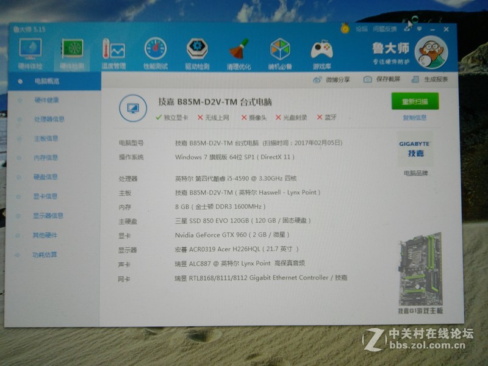Click the RTL8168/8111/8112 Gigabit Ethernet text
The image size is (488, 366).
[259, 278]
